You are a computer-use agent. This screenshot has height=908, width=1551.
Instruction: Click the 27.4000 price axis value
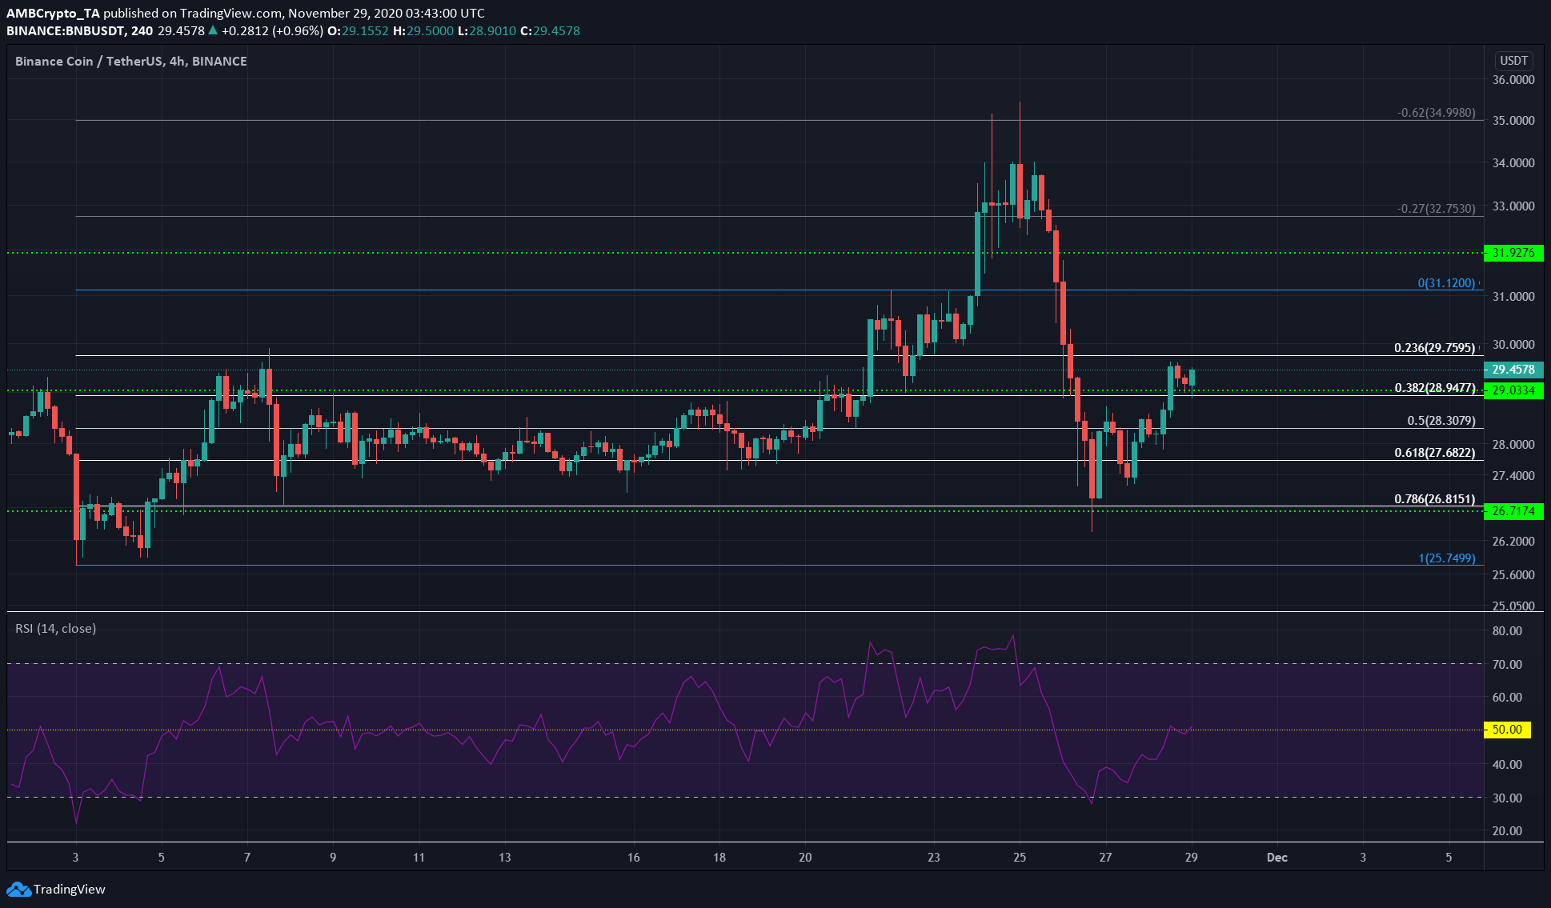pos(1513,476)
